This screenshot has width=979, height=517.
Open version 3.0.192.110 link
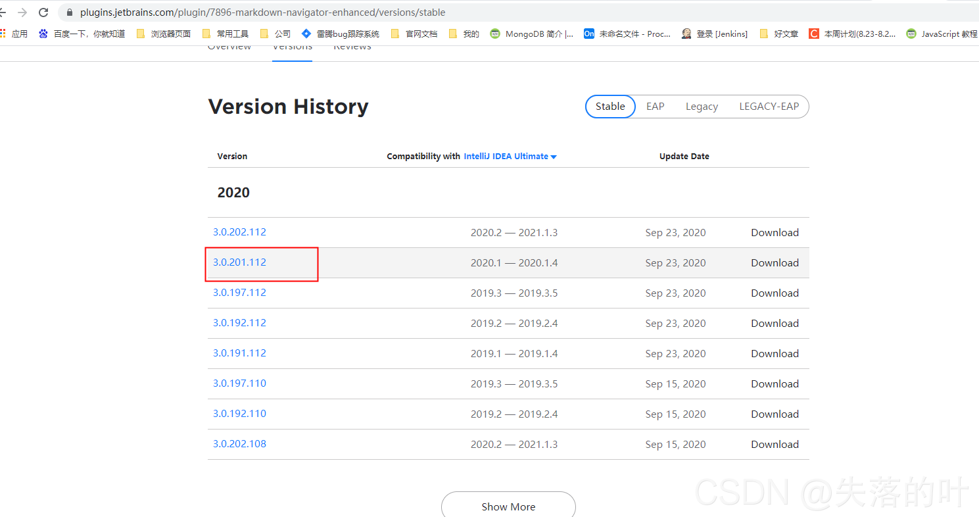click(239, 414)
